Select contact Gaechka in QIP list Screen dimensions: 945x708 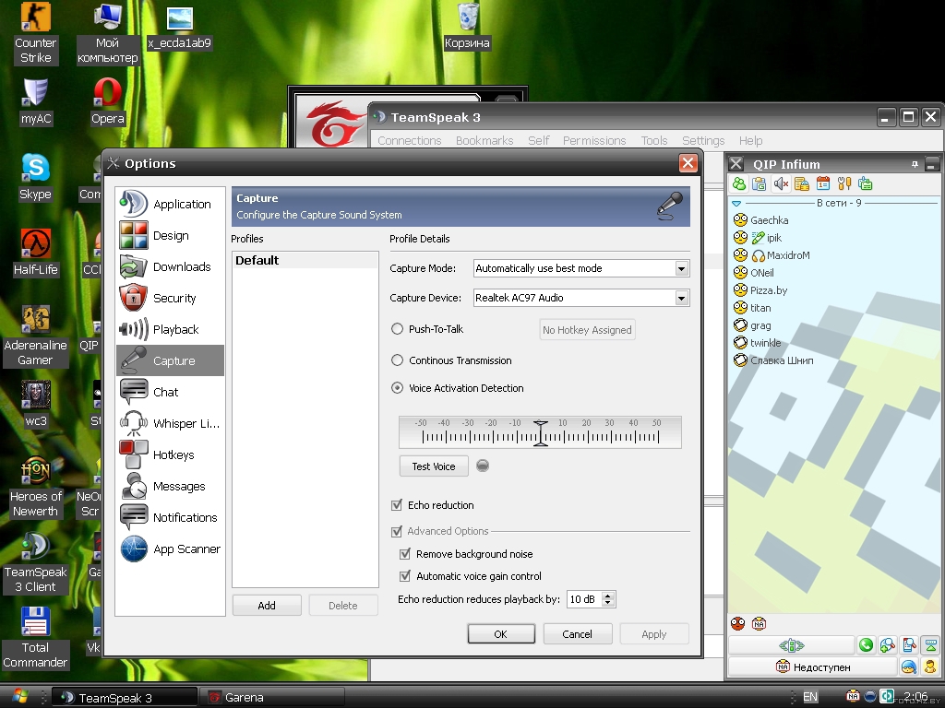click(769, 220)
